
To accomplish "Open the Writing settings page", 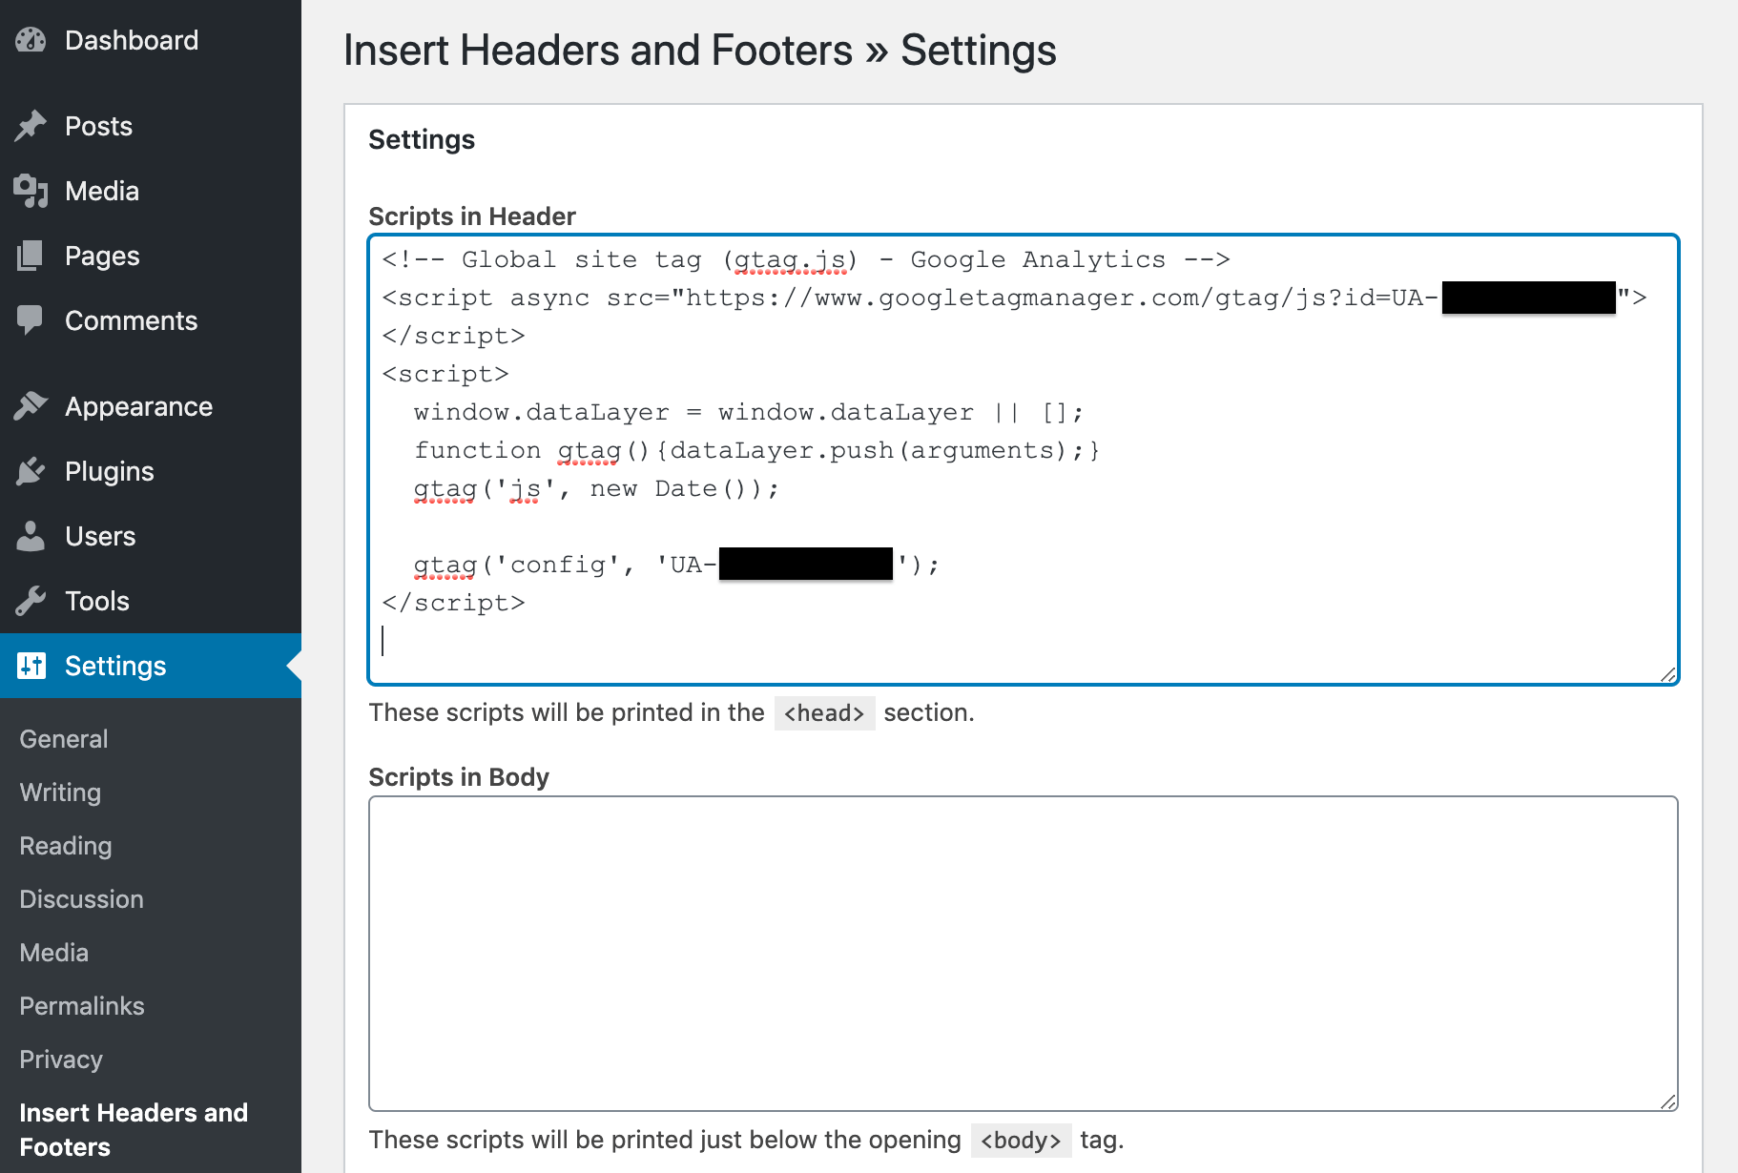I will [60, 792].
